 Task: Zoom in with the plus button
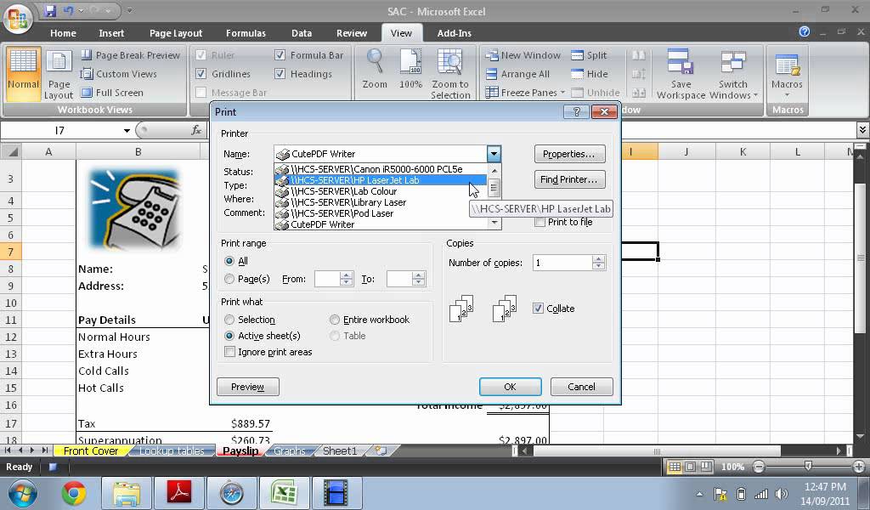click(859, 467)
